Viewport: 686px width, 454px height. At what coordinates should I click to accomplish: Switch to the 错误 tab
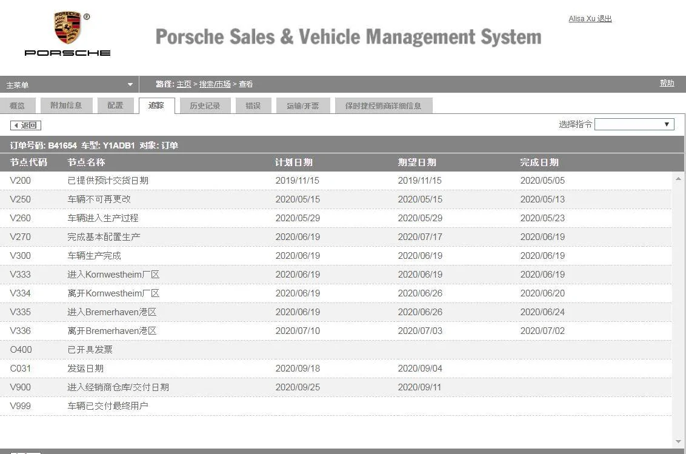pos(253,105)
